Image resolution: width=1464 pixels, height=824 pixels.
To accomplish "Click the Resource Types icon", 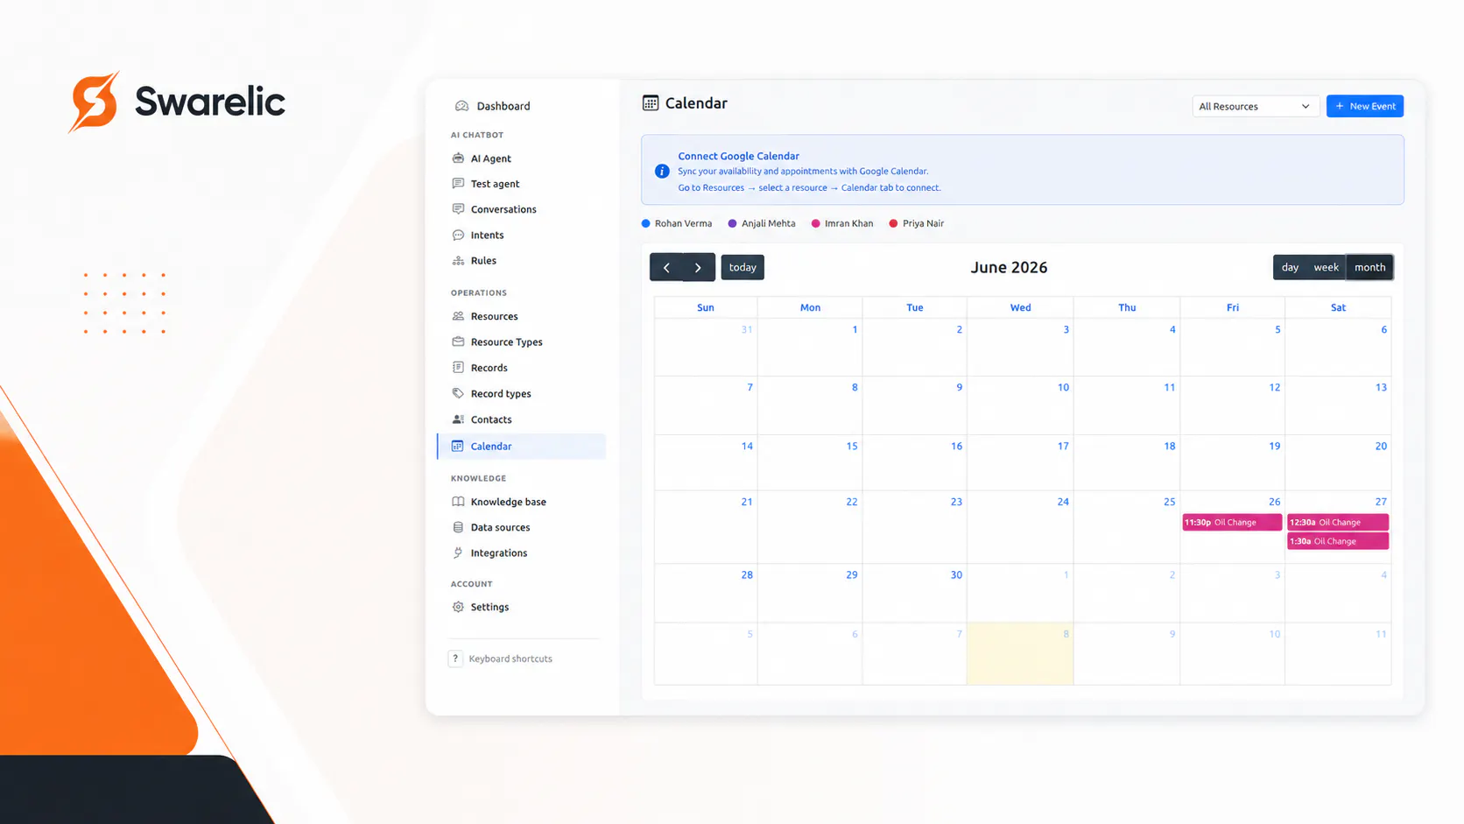I will (x=458, y=342).
